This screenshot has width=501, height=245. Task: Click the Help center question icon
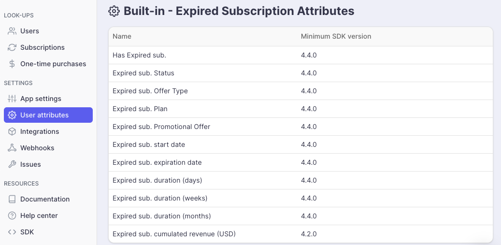pos(12,216)
